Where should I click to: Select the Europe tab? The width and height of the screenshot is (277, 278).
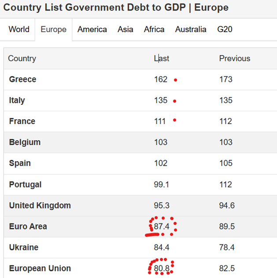pyautogui.click(x=53, y=29)
